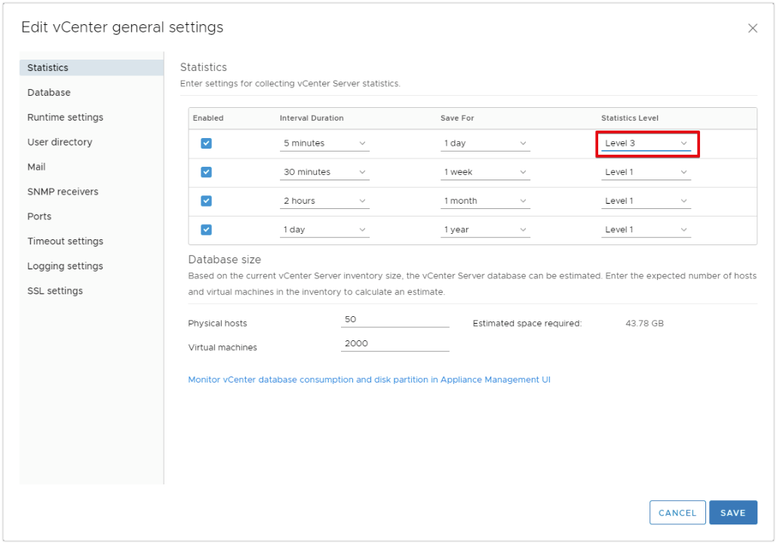
Task: Open the Runtime settings tab
Action: point(91,117)
